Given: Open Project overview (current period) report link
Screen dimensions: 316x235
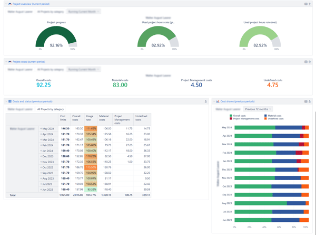Looking at the screenshot, I should coord(31,4).
